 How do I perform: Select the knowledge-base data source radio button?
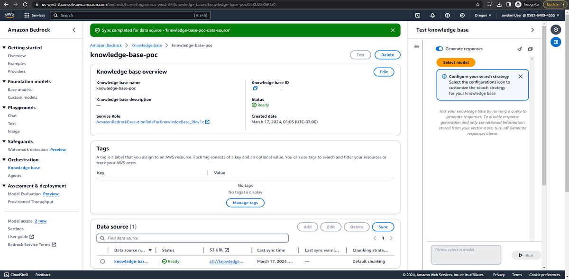[103, 261]
